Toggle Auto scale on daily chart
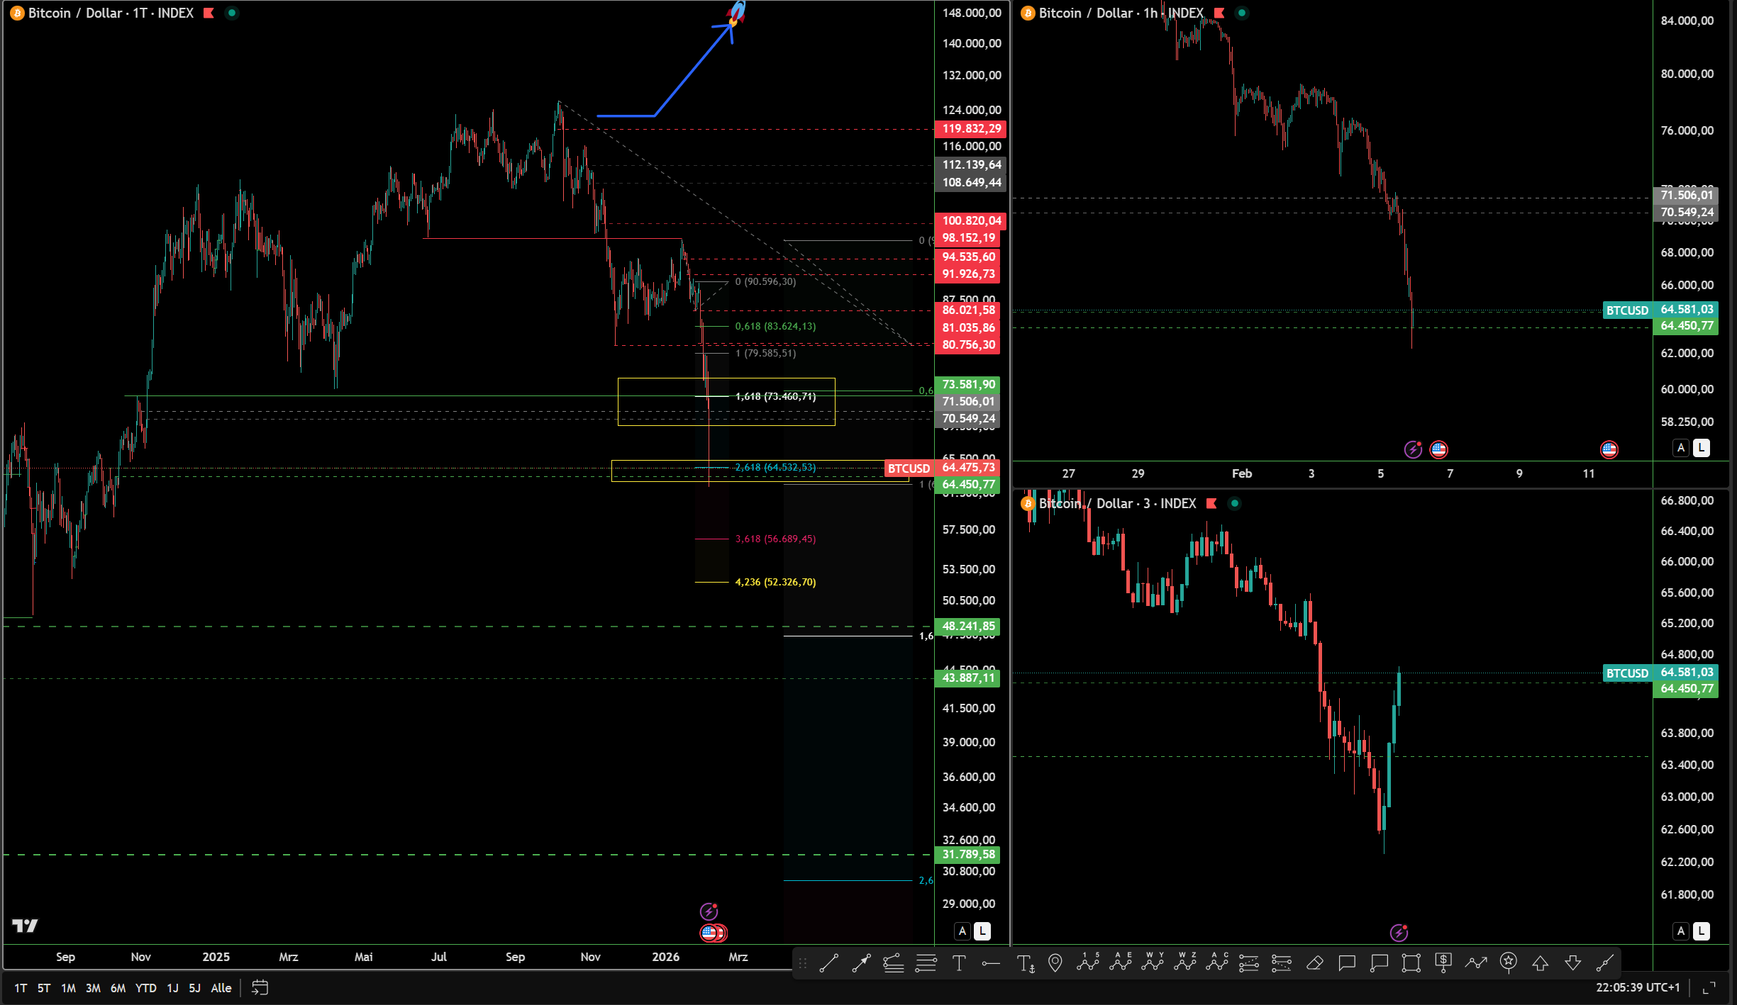The height and width of the screenshot is (1005, 1737). click(962, 931)
